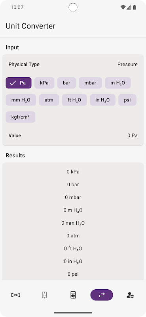Open the calculator tab in bottom navigation

(x=73, y=295)
